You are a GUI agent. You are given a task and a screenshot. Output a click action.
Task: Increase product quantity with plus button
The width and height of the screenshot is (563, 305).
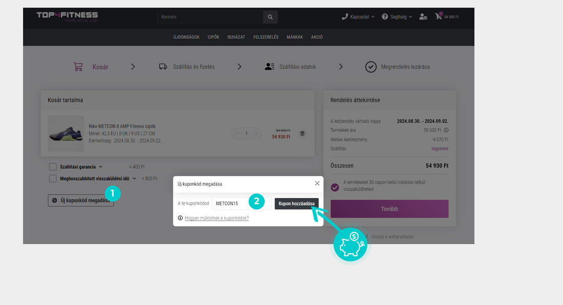(256, 134)
